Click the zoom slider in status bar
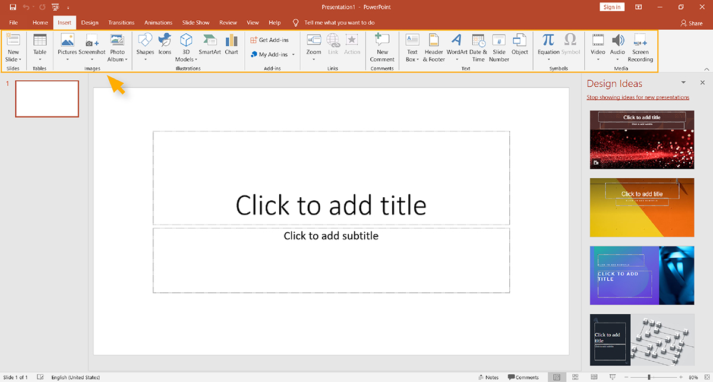The width and height of the screenshot is (713, 382). coord(649,377)
